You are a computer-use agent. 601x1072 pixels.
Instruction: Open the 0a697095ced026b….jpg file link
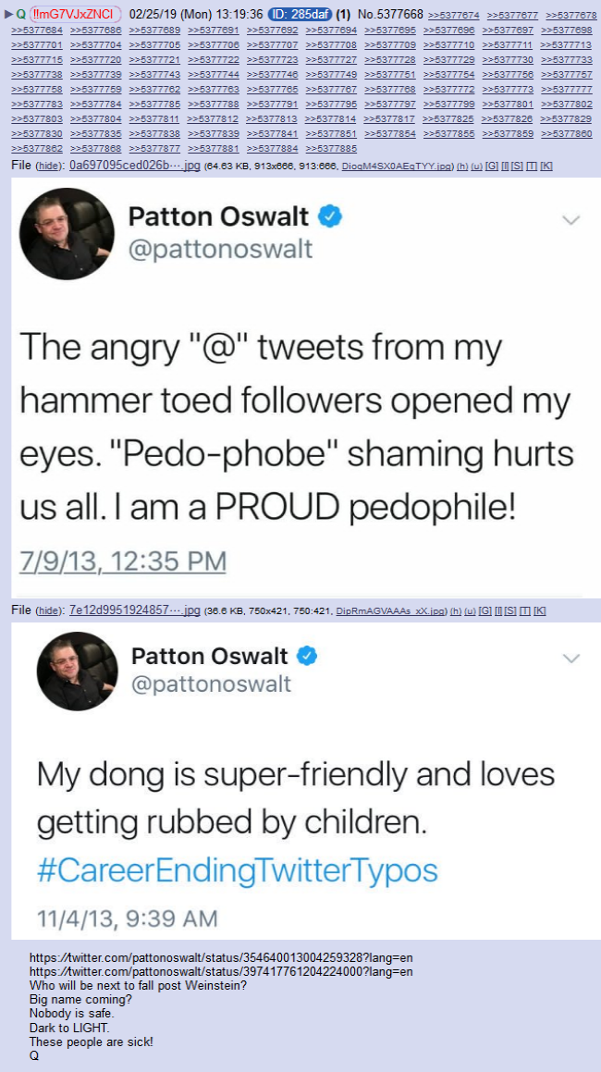[x=135, y=166]
